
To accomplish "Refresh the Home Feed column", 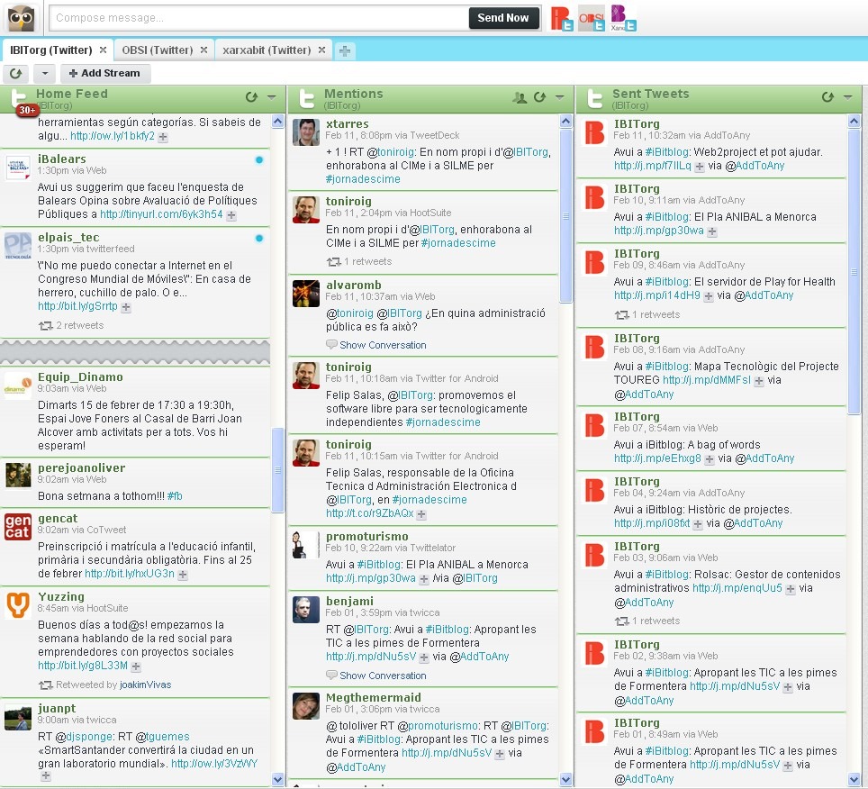I will point(251,97).
